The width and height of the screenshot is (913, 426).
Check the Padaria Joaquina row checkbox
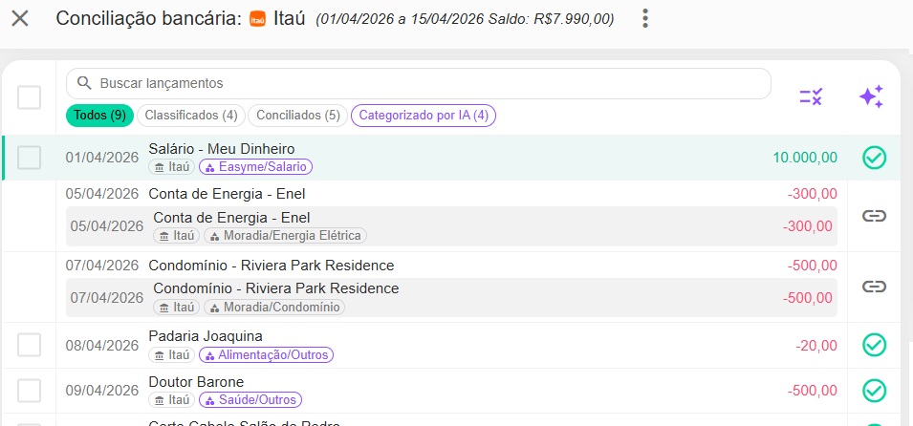[x=30, y=345]
